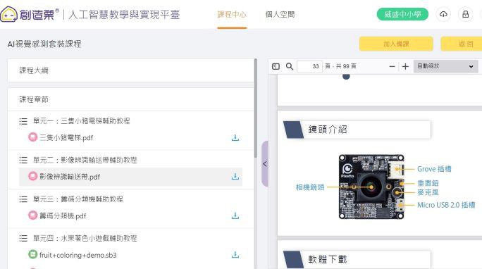
Task: Toggle the PDF sidebar panel icon
Action: [276, 66]
